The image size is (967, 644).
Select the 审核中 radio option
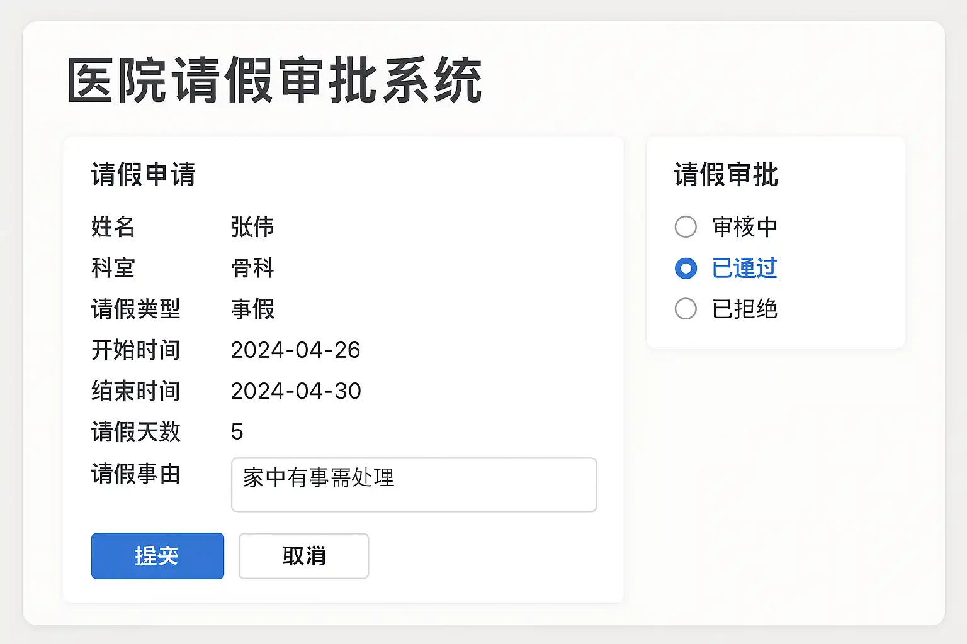(686, 227)
